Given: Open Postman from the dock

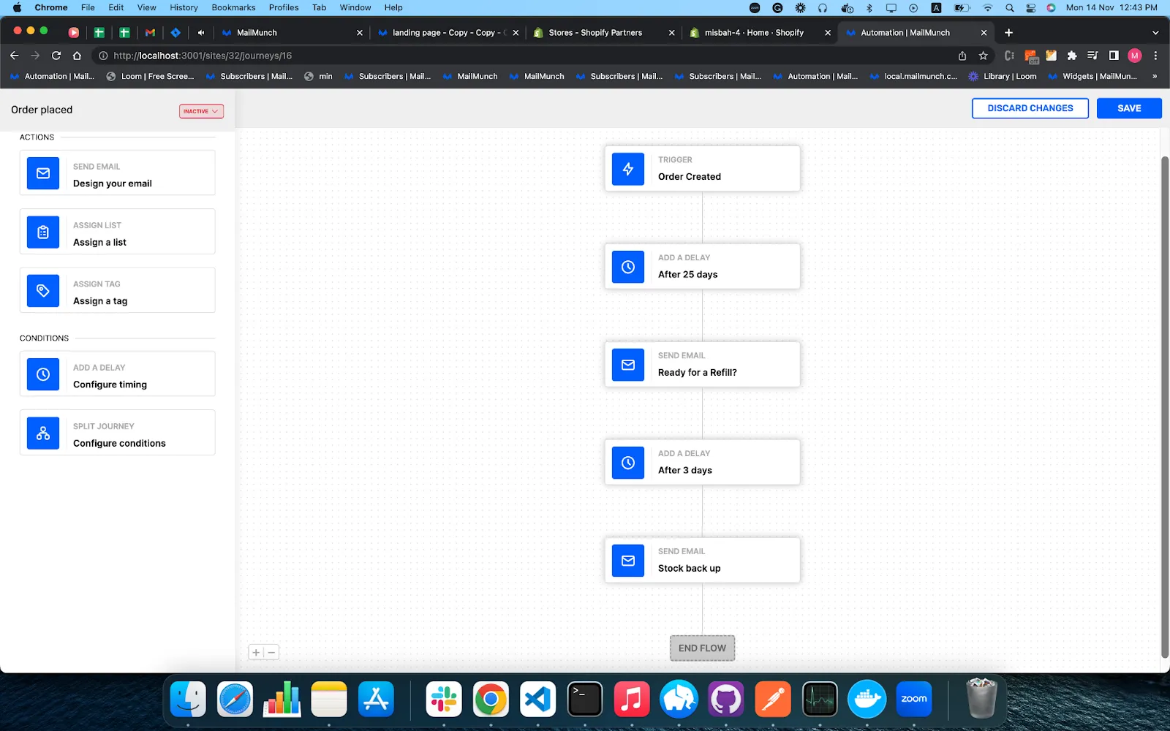Looking at the screenshot, I should point(773,700).
